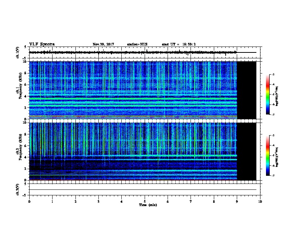Image resolution: width=293 pixels, height=226 pixels.
Task: Click time axis tick label "7"
Action: (x=191, y=202)
